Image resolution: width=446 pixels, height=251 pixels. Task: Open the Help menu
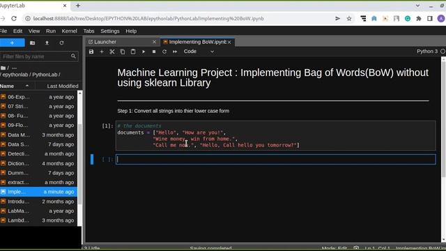(x=131, y=31)
